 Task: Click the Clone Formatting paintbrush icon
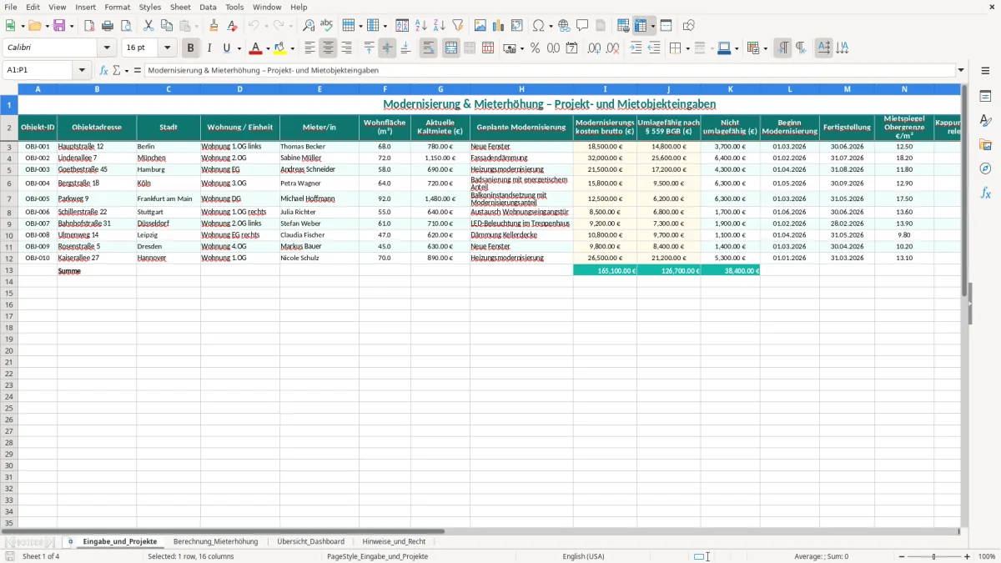click(214, 26)
